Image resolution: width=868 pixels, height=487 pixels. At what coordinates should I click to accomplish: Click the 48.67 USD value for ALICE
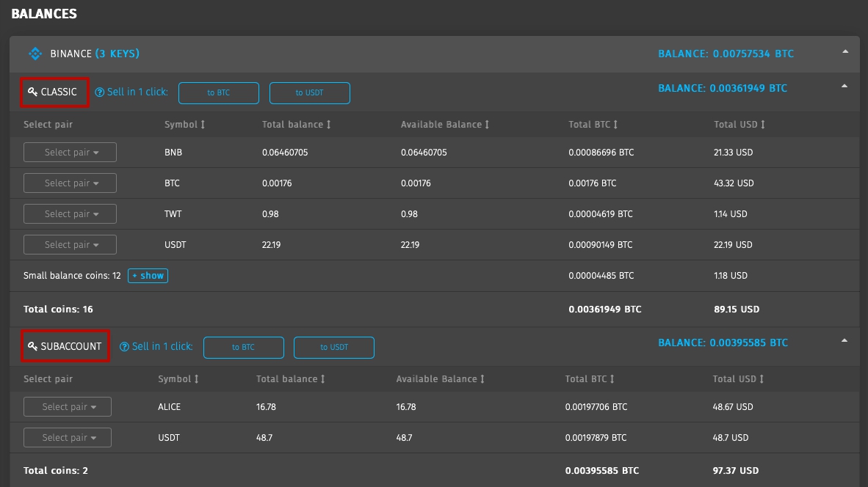(x=733, y=406)
